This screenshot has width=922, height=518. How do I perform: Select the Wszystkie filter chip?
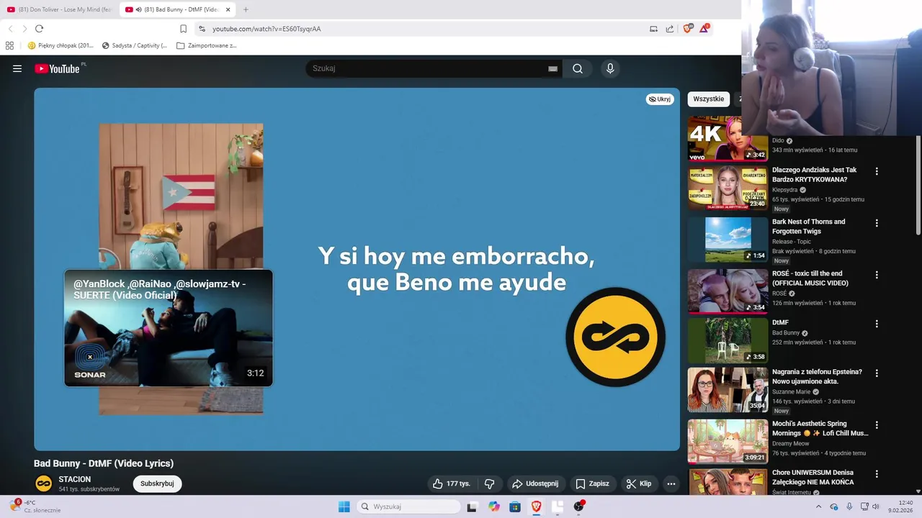[x=709, y=99]
